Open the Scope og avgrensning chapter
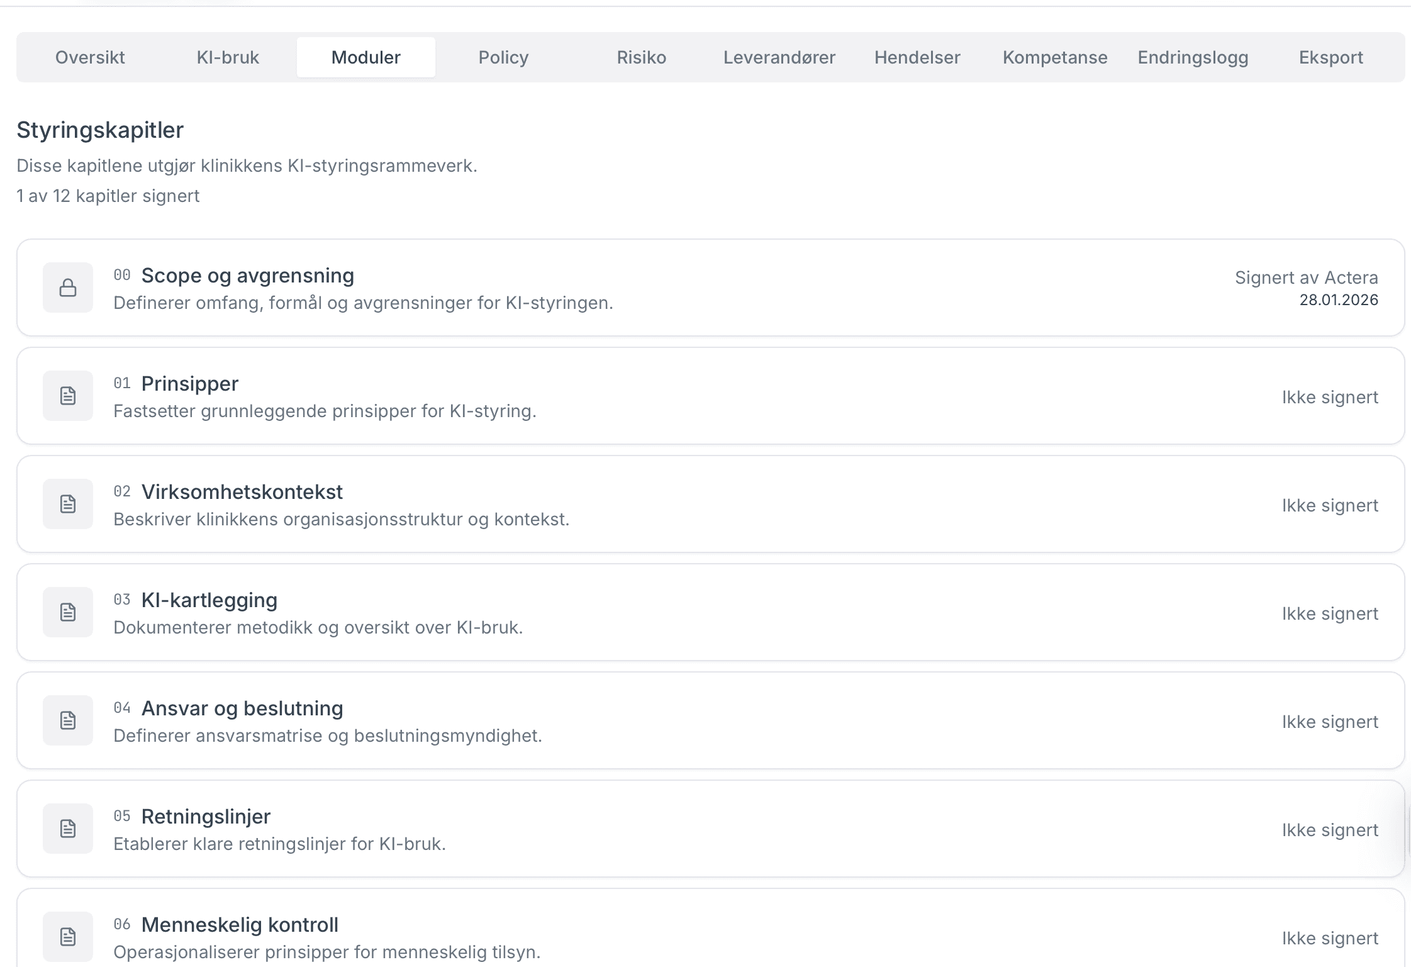 coord(247,276)
